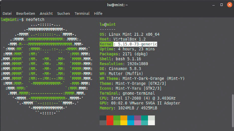
Task: Click the Host line VirtualBox 1.2
Action: (123, 39)
